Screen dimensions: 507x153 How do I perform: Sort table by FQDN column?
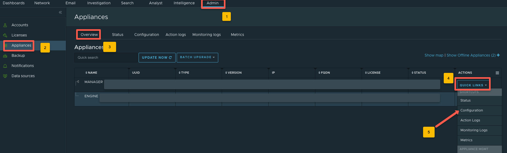[324, 73]
